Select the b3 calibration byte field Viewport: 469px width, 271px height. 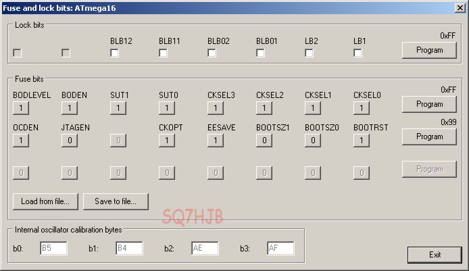tap(280, 248)
